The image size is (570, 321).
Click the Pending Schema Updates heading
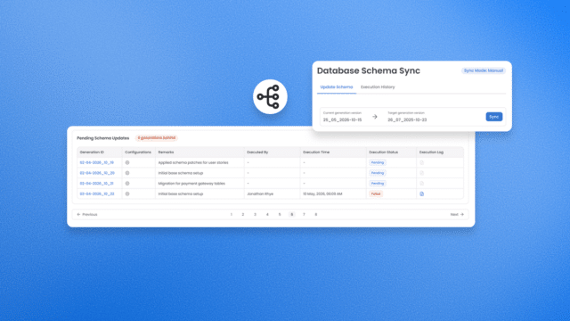(x=103, y=138)
